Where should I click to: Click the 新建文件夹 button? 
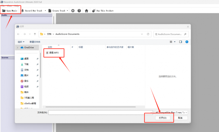(35, 42)
